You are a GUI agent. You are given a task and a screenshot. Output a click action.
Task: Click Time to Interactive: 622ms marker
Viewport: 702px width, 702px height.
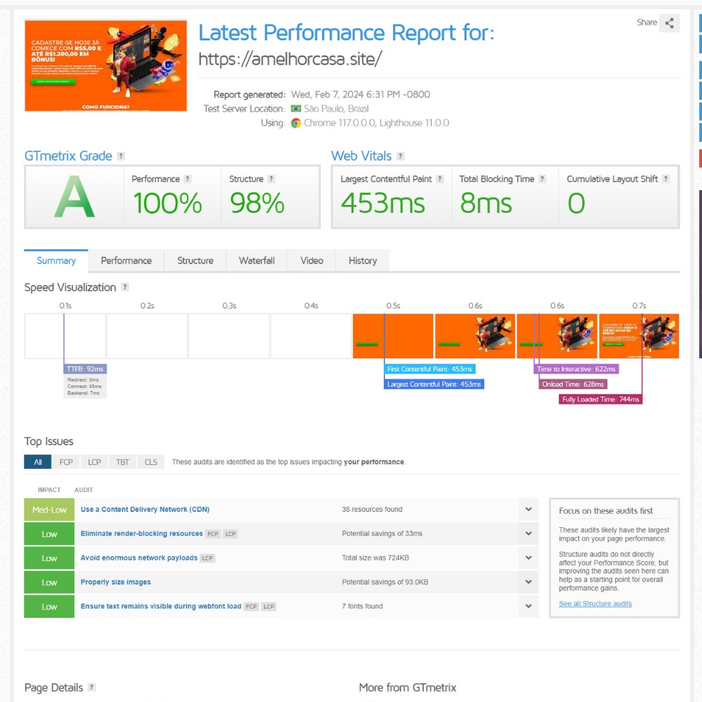pos(576,369)
